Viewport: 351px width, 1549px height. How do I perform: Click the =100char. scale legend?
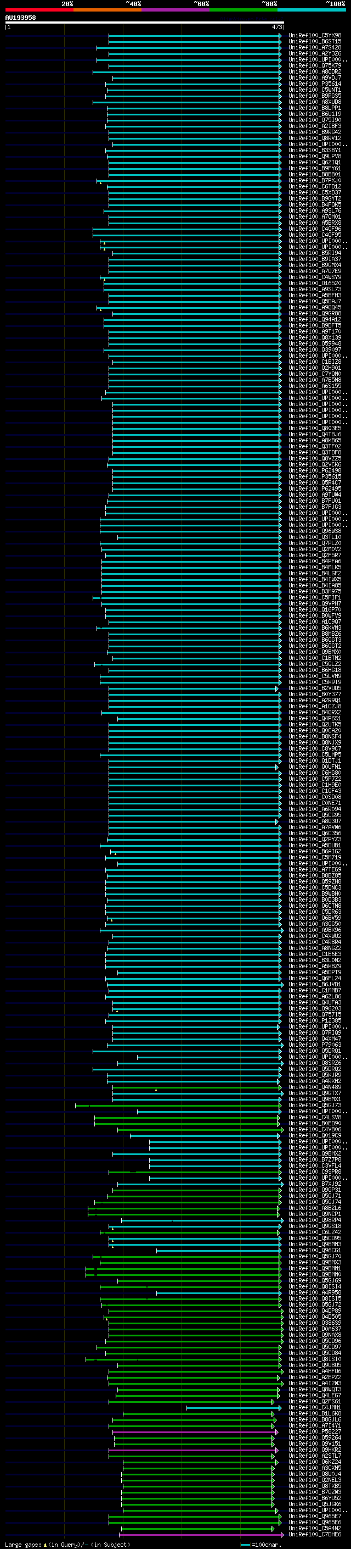click(262, 1544)
